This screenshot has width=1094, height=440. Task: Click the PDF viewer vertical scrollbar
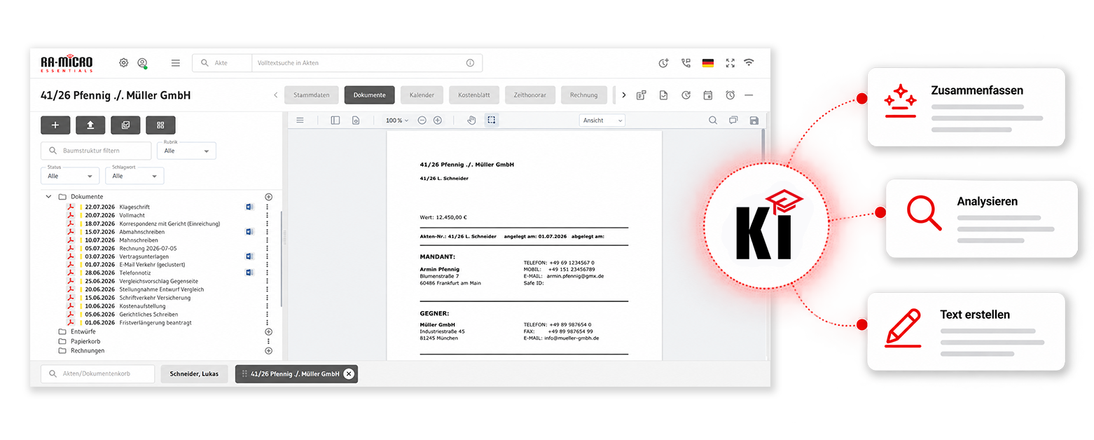click(762, 147)
